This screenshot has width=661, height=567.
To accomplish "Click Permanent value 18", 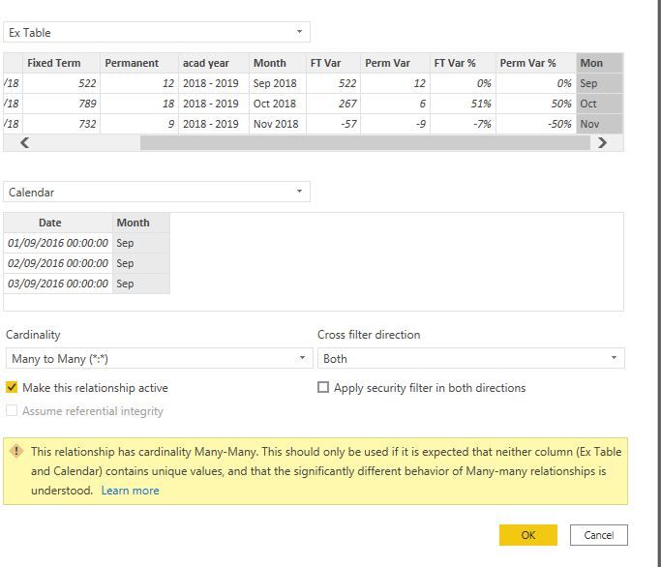I will [139, 104].
